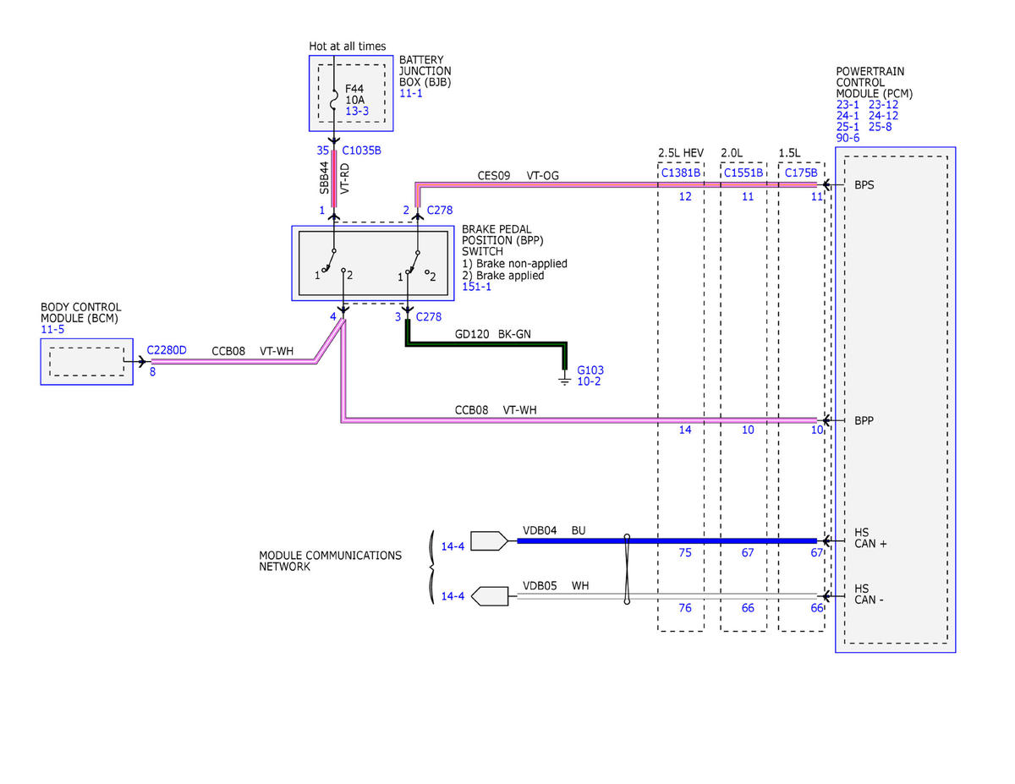This screenshot has height=784, width=1015.
Task: Click the "MODULE COMMUNICATIONS NETWORK" label
Action: click(x=331, y=561)
